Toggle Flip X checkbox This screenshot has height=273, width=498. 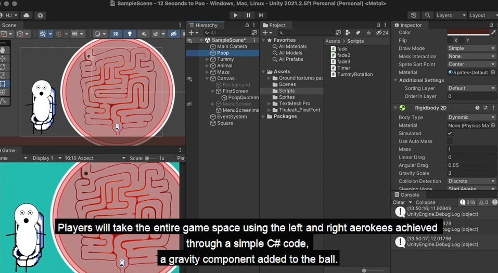pyautogui.click(x=450, y=41)
